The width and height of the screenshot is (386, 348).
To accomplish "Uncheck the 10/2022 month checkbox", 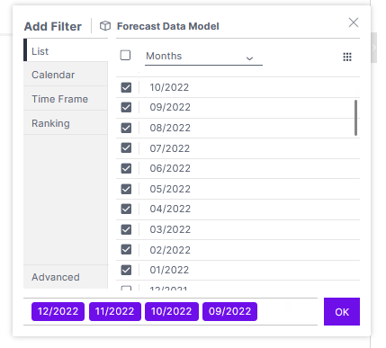I will pos(126,87).
